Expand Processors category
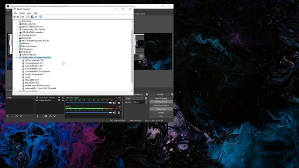The image size is (299, 168). 17,52
